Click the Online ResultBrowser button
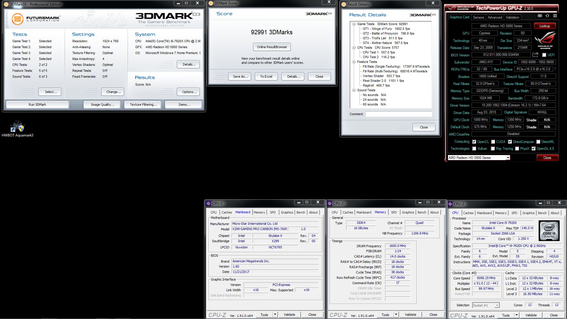Screen dimensions: 567x319 (272, 47)
